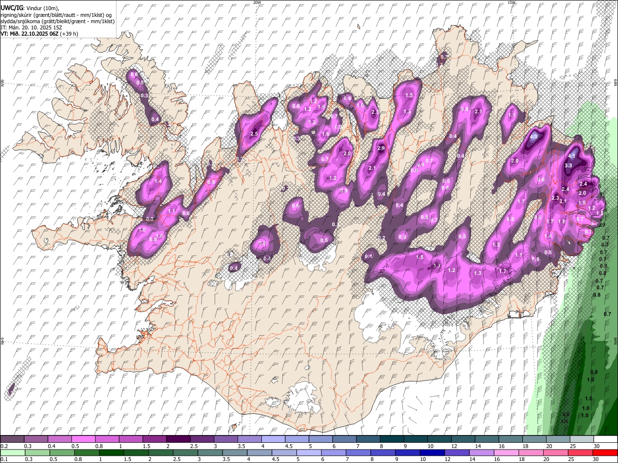Pick the pale green 0.1–0.3 rain legend swatch
Viewport: 618px width, 463px height.
pos(12,452)
